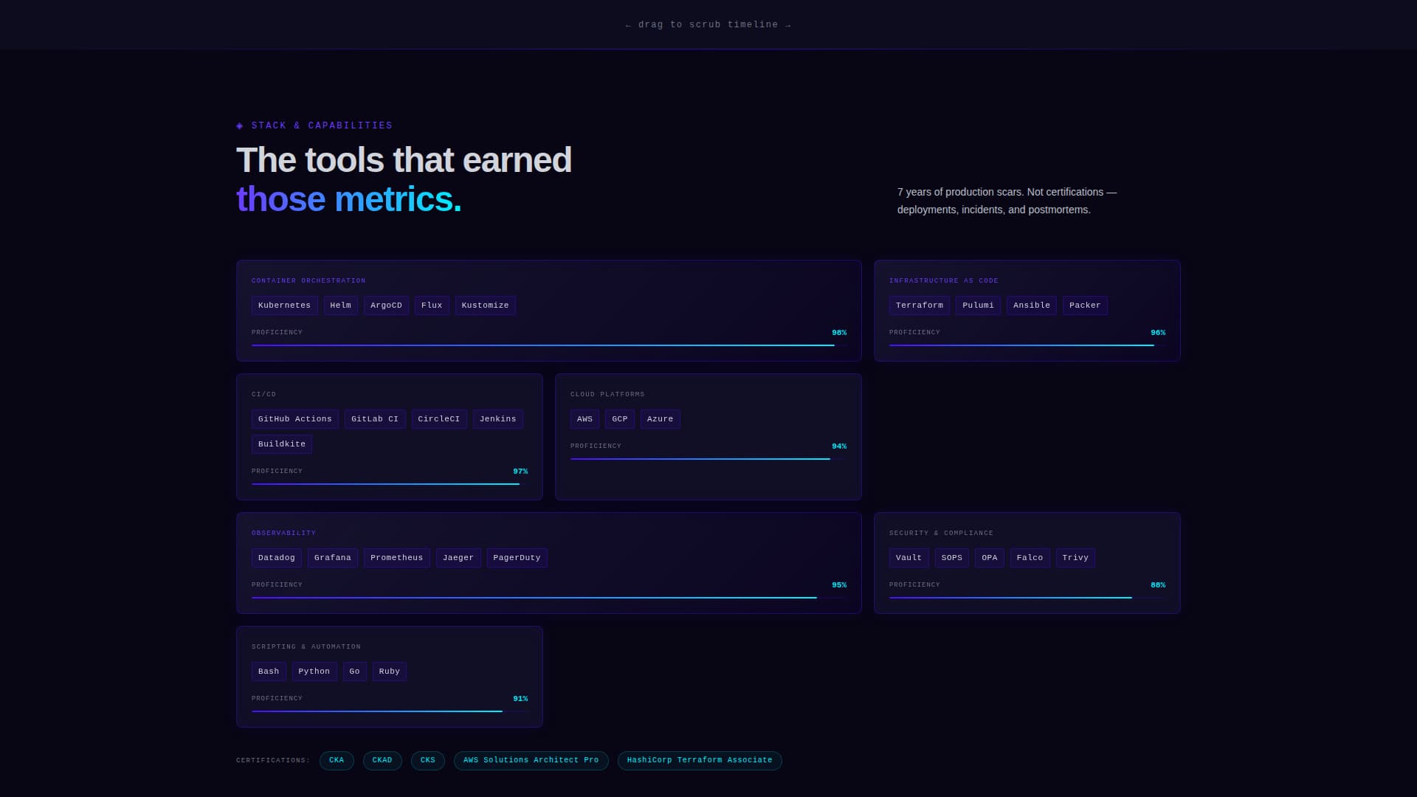Select the Helm tag
The height and width of the screenshot is (797, 1417).
[341, 306]
